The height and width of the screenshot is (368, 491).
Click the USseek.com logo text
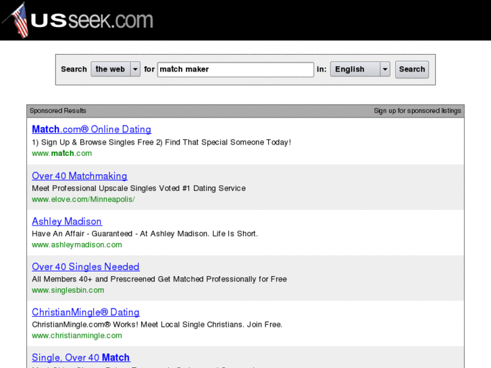click(x=93, y=20)
